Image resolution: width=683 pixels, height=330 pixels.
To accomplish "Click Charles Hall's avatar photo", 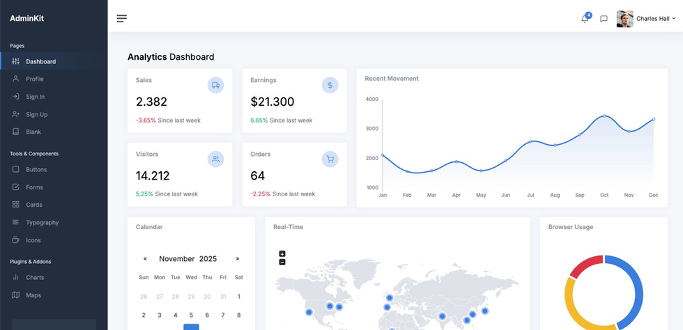I will (x=624, y=19).
